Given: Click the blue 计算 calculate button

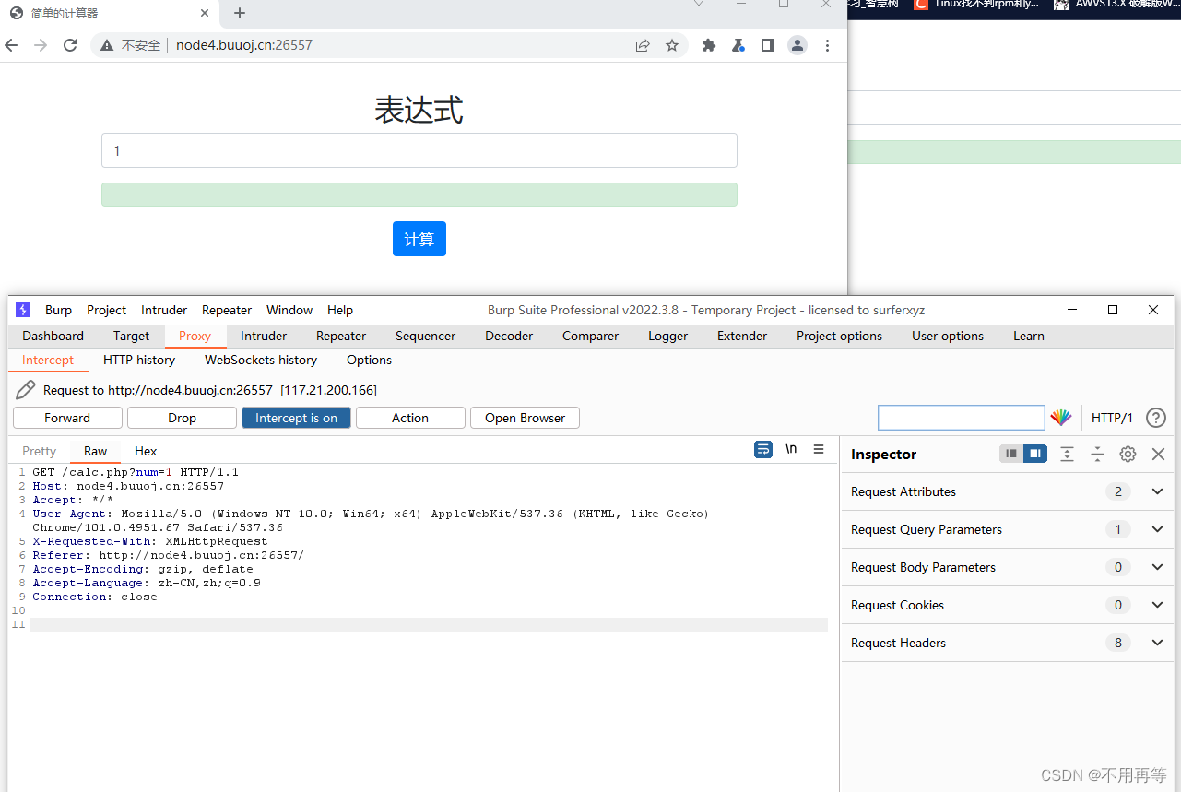Looking at the screenshot, I should [x=419, y=239].
